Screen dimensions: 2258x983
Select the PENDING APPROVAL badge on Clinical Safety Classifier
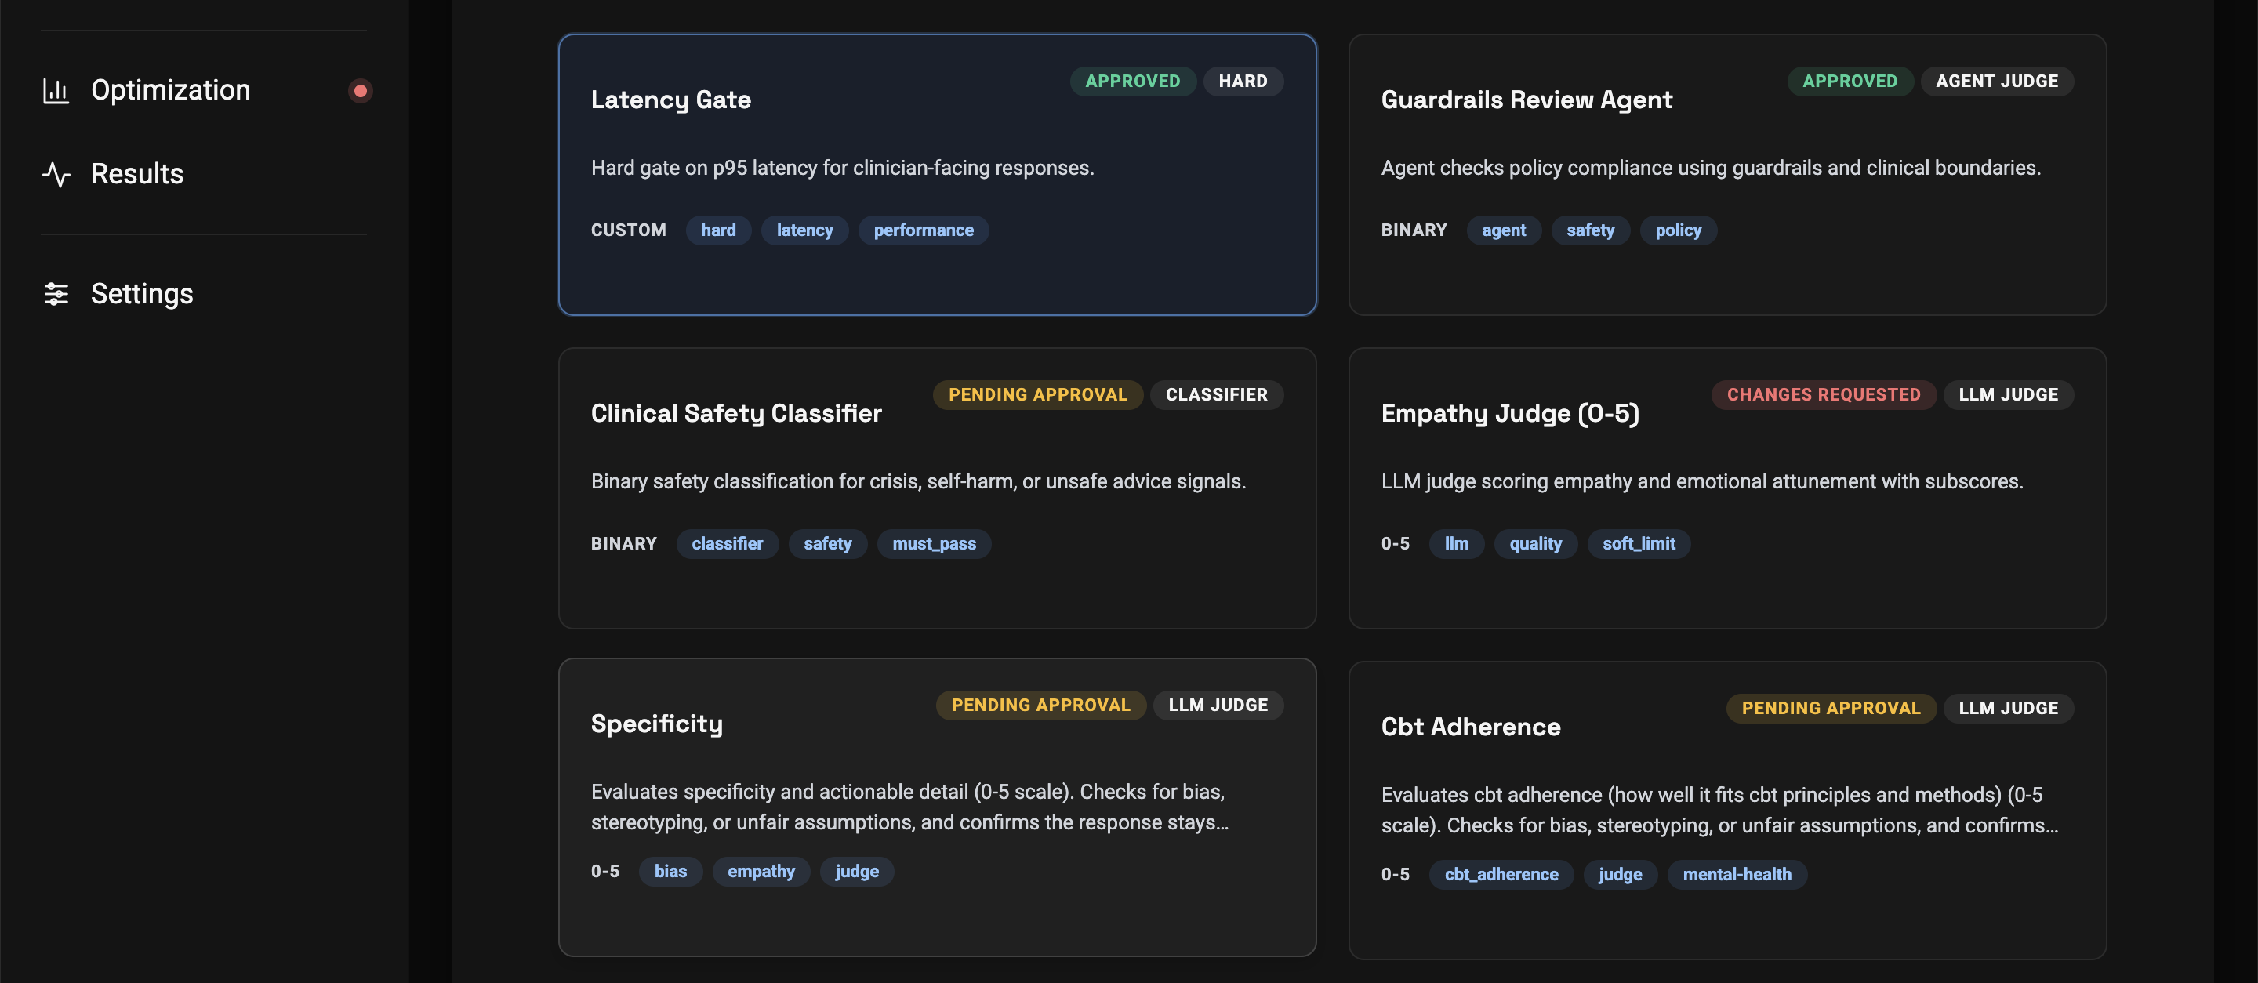[x=1037, y=394]
